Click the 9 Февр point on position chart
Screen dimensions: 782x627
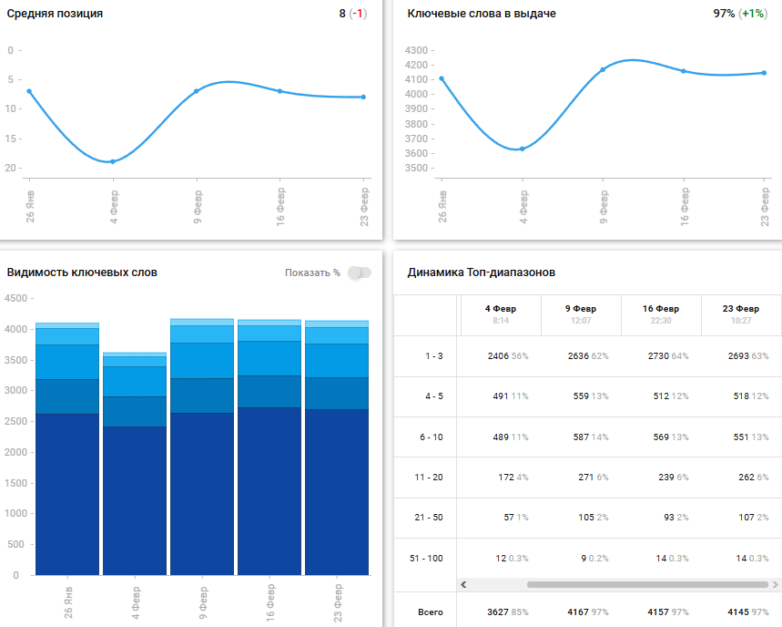tap(196, 91)
